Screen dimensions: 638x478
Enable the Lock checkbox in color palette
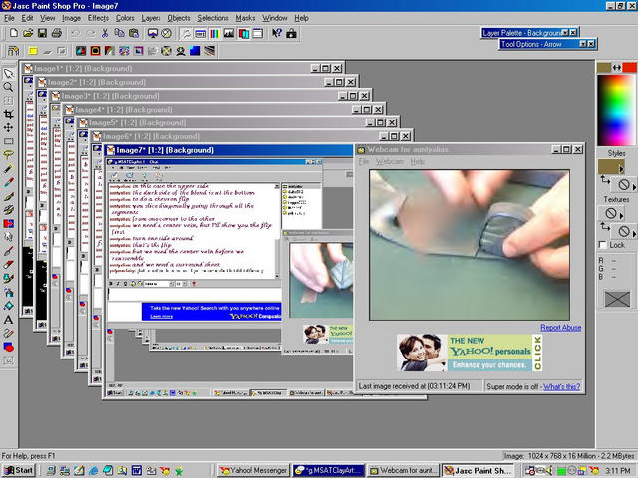602,245
